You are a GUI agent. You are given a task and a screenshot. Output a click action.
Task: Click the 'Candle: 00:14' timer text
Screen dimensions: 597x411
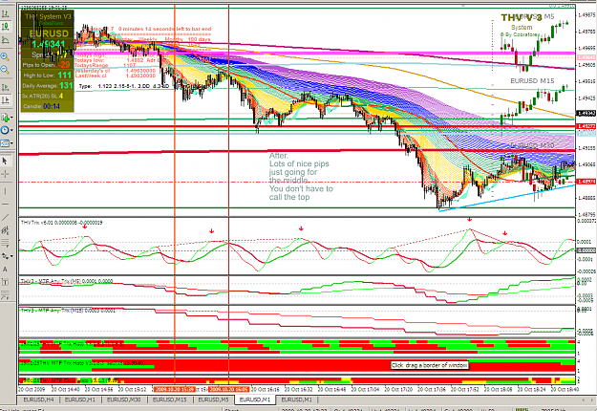[x=41, y=106]
